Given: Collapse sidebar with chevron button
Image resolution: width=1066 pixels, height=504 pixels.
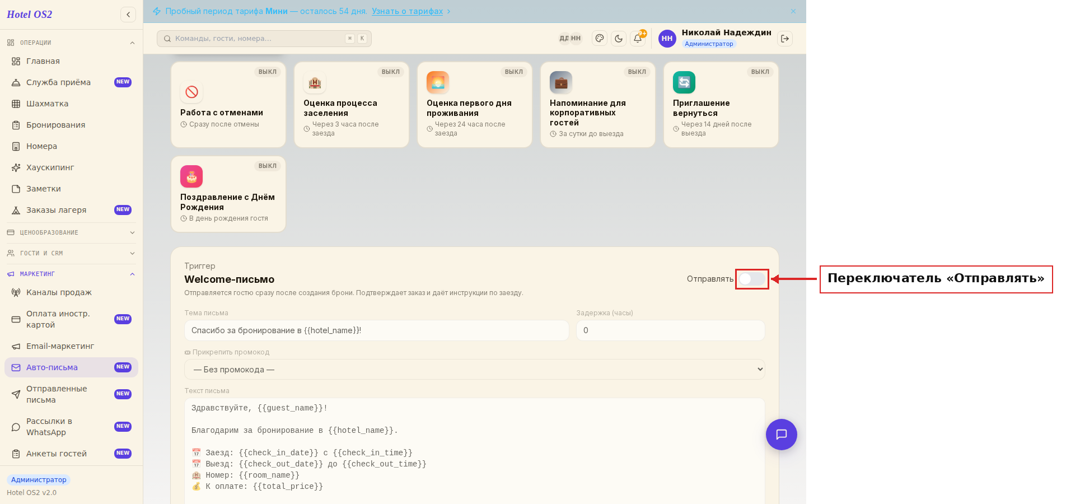Looking at the screenshot, I should 128,15.
